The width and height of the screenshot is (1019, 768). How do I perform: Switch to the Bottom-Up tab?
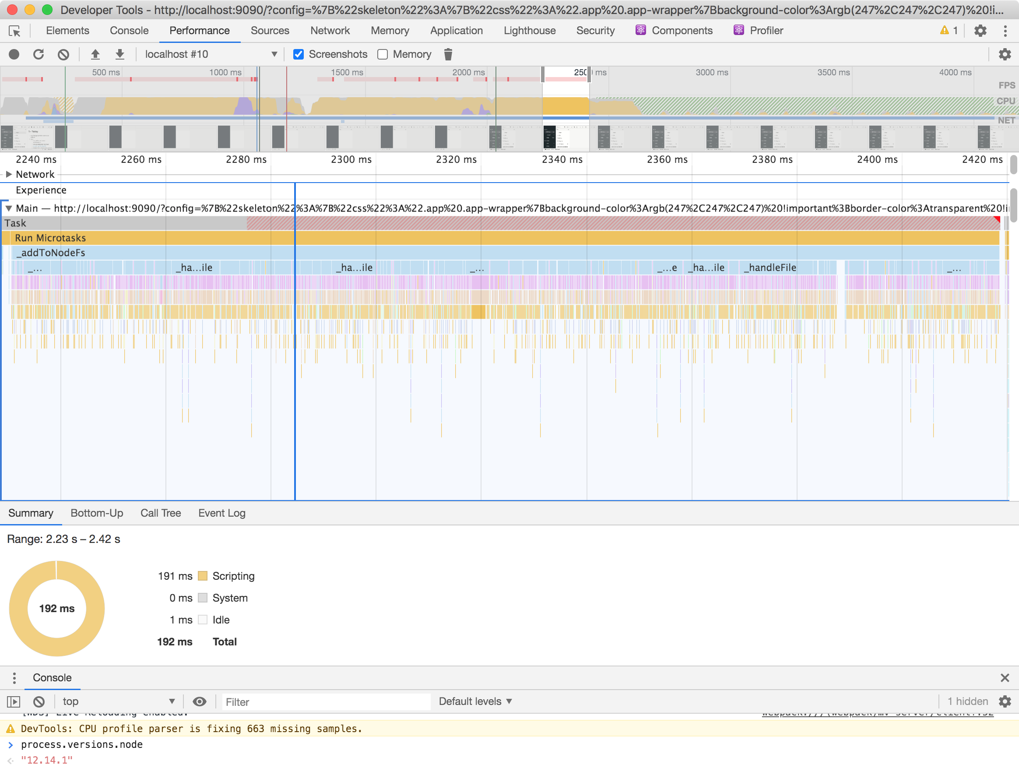[x=97, y=513]
